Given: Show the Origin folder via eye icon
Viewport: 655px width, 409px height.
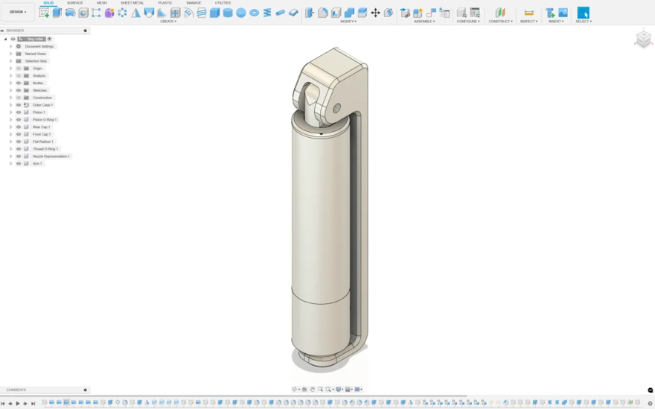Looking at the screenshot, I should [19, 69].
